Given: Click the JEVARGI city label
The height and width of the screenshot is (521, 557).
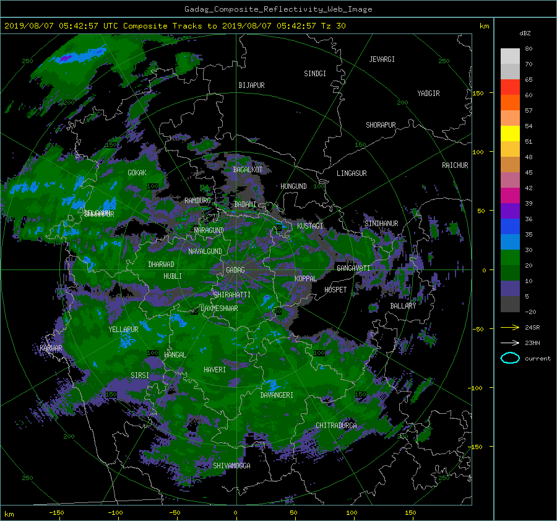Looking at the screenshot, I should (382, 59).
